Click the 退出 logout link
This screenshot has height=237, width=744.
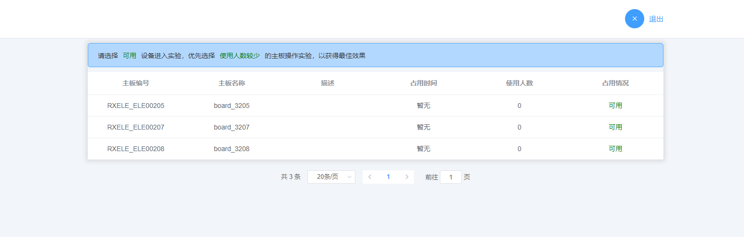pos(656,19)
